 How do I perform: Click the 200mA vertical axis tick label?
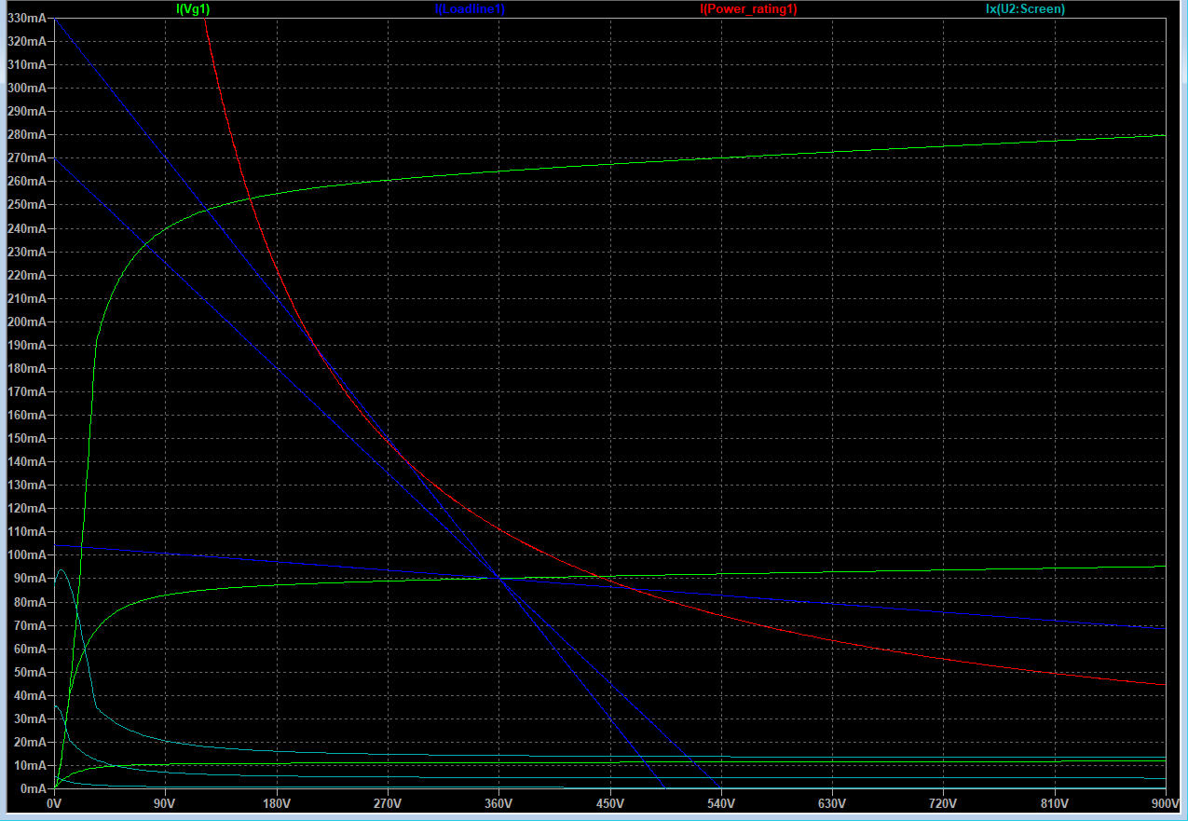(x=25, y=322)
